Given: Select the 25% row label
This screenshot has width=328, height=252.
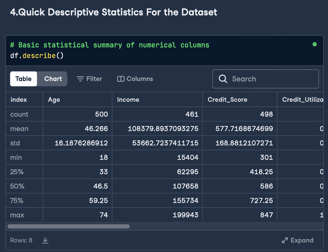Looking at the screenshot, I should tap(17, 172).
